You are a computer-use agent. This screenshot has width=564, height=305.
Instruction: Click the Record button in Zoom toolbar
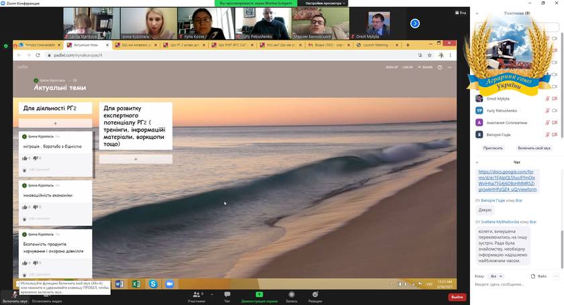click(291, 297)
